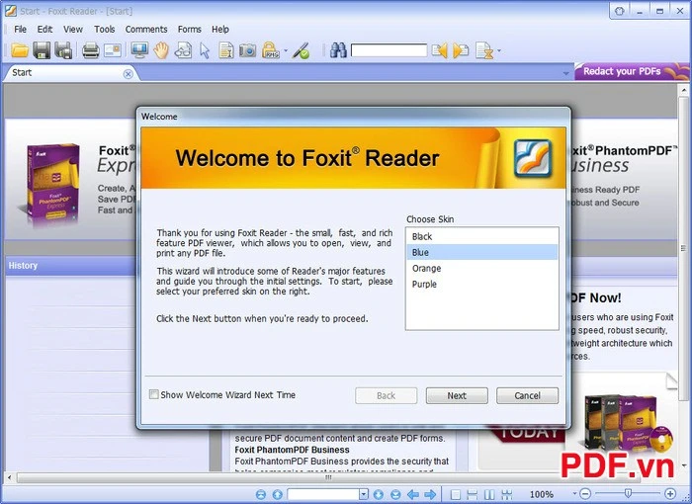The width and height of the screenshot is (692, 504).
Task: Choose the Black skin
Action: click(x=482, y=236)
